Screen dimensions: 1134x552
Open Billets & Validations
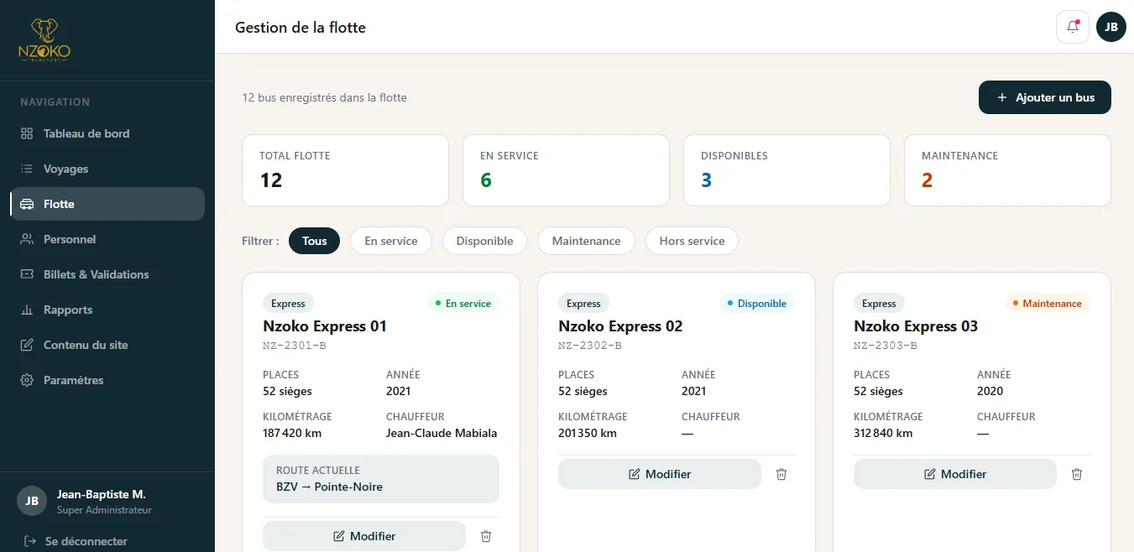pyautogui.click(x=107, y=274)
